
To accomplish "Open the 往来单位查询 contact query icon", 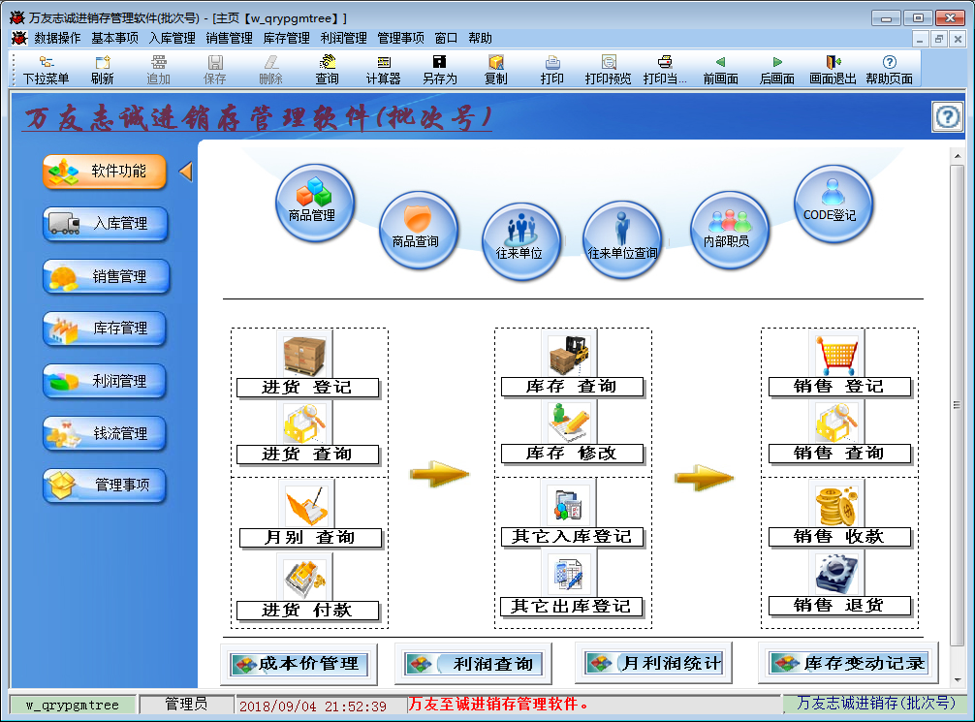I will [x=621, y=239].
